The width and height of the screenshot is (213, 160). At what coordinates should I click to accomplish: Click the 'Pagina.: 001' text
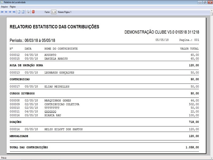point(189,40)
